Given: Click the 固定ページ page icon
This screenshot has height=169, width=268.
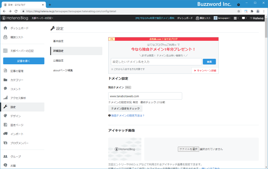Looking at the screenshot, I should (6, 125).
